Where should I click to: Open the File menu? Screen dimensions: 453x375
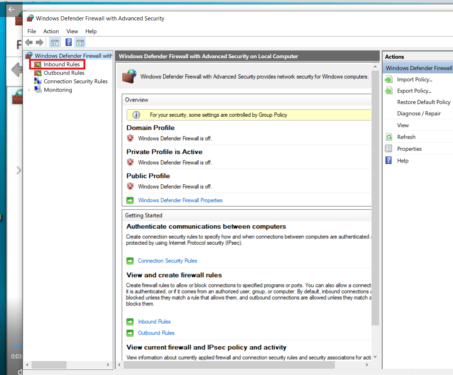(x=32, y=31)
